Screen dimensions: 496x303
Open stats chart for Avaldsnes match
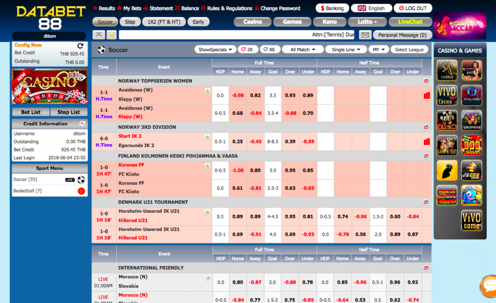tap(427, 95)
